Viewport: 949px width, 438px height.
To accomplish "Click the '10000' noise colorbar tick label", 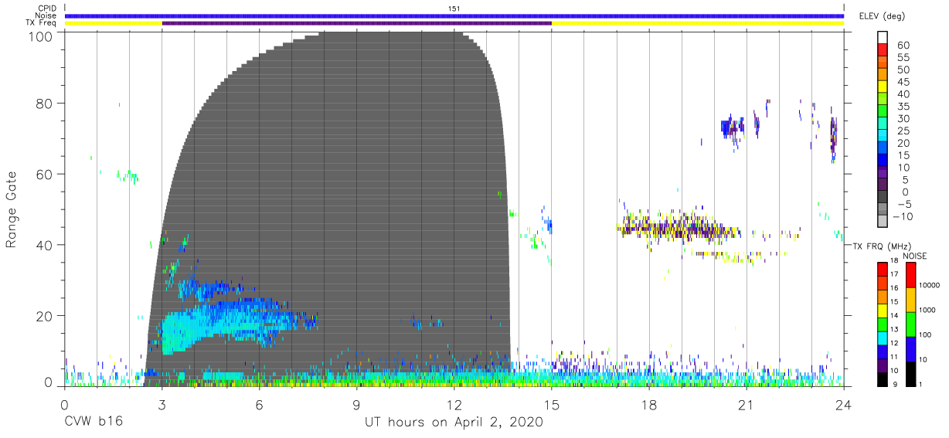I will point(930,287).
